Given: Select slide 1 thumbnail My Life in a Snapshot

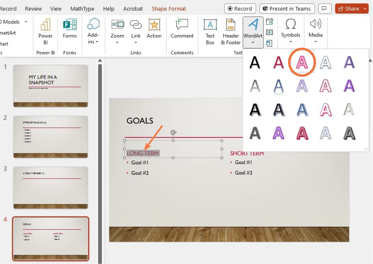Looking at the screenshot, I should (x=50, y=86).
